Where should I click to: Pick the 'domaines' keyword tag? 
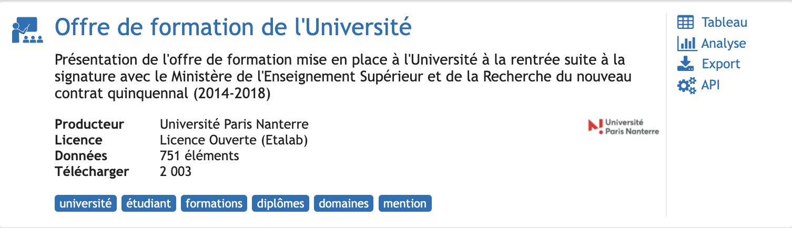[x=344, y=203]
